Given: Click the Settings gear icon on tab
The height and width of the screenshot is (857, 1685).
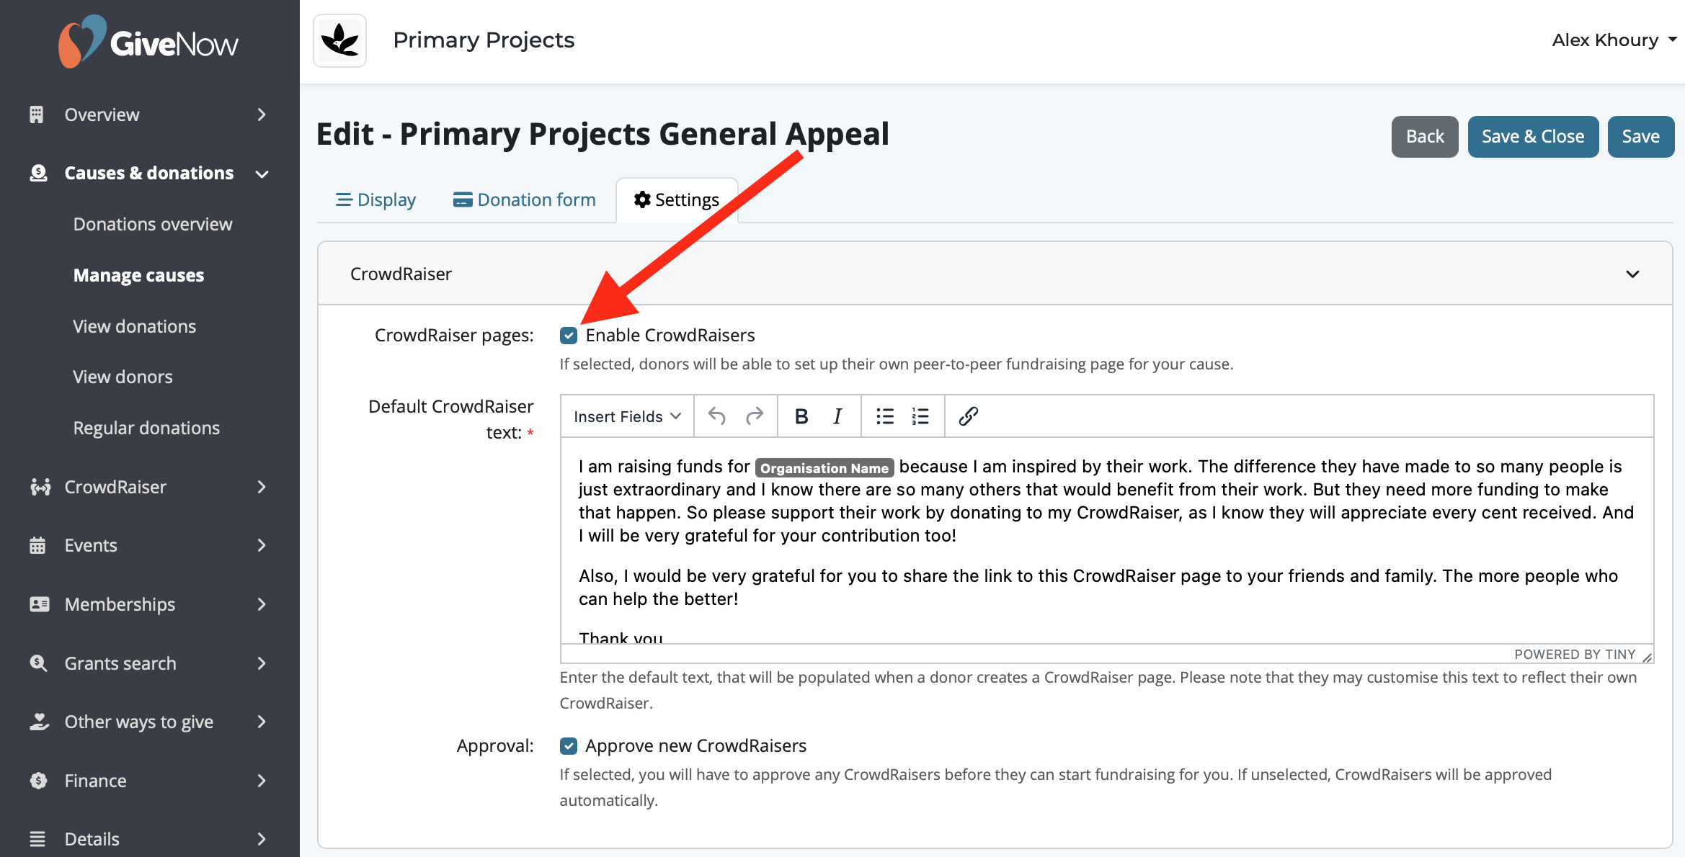Looking at the screenshot, I should pos(642,199).
